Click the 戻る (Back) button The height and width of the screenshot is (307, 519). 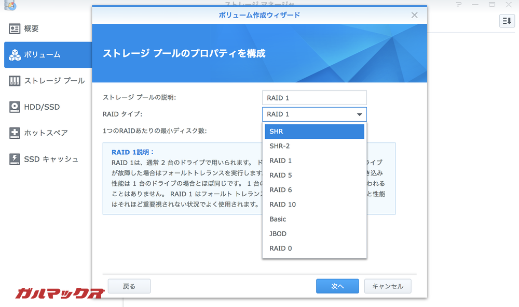(x=129, y=286)
